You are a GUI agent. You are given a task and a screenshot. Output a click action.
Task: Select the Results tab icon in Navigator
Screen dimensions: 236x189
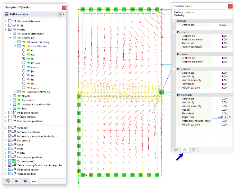[x=34, y=181]
